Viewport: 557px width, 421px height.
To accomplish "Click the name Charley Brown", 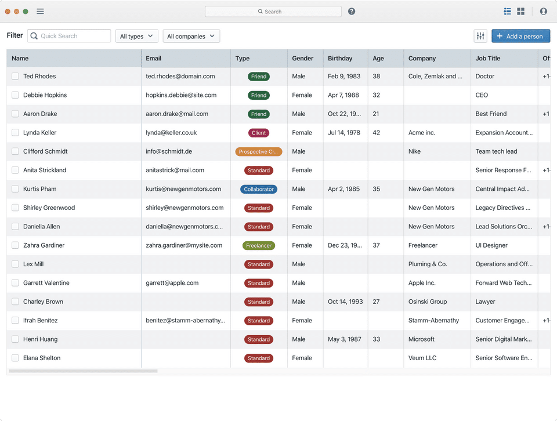I will (43, 302).
